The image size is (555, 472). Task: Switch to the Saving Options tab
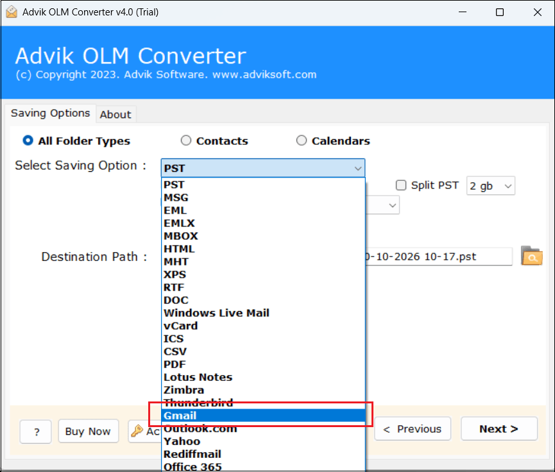pyautogui.click(x=50, y=114)
